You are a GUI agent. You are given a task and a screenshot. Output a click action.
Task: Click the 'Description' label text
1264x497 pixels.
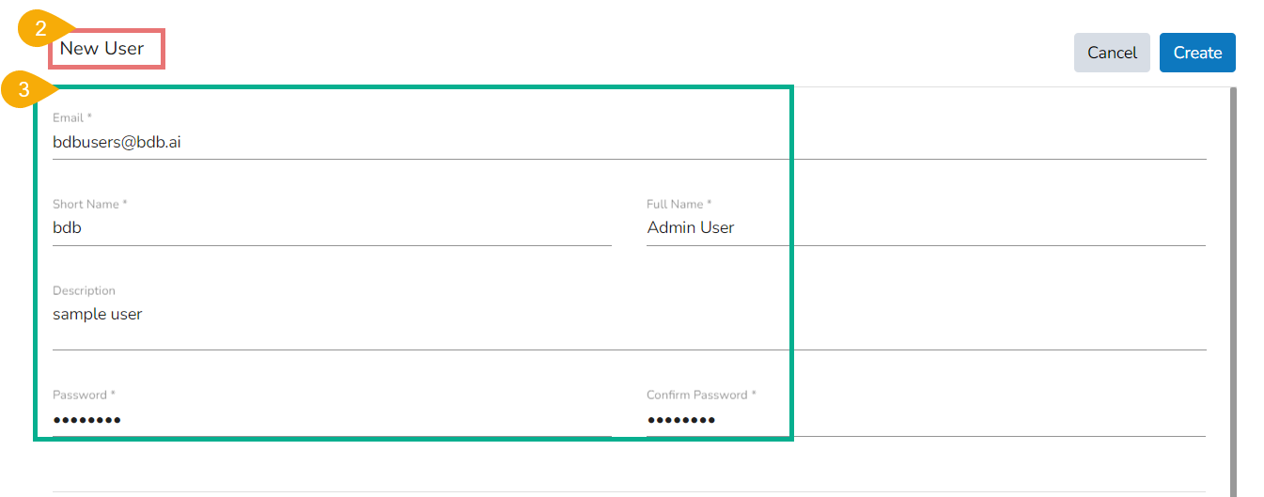point(84,291)
